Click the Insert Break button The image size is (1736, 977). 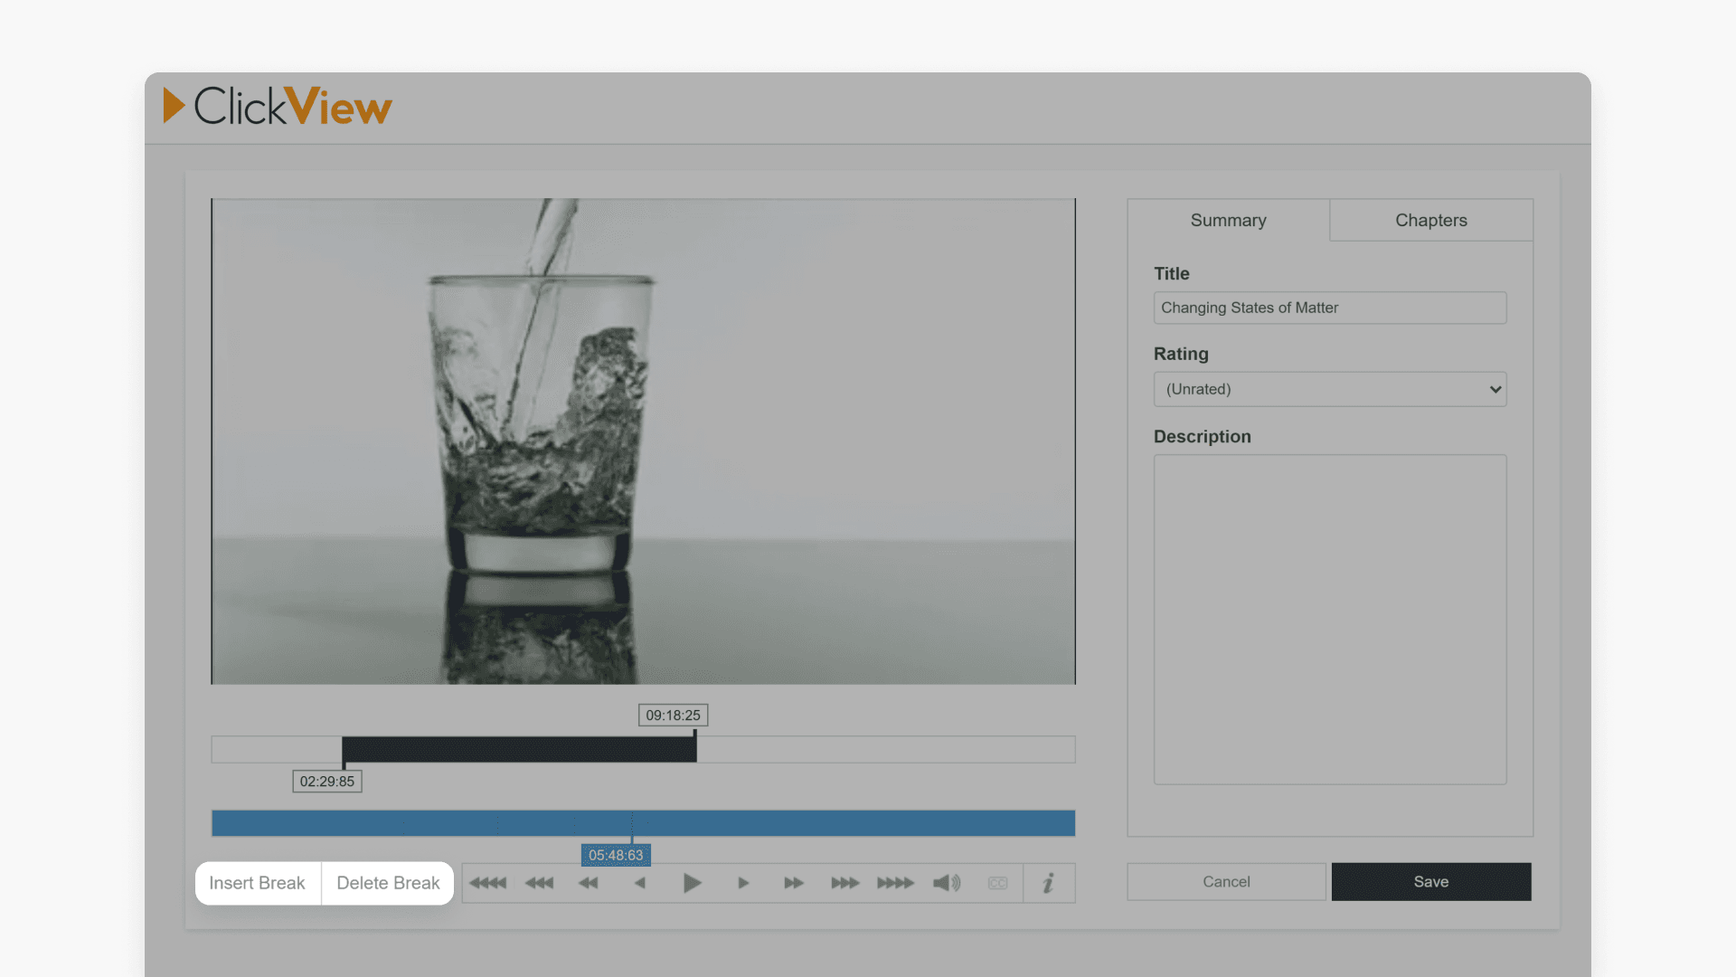click(x=258, y=883)
